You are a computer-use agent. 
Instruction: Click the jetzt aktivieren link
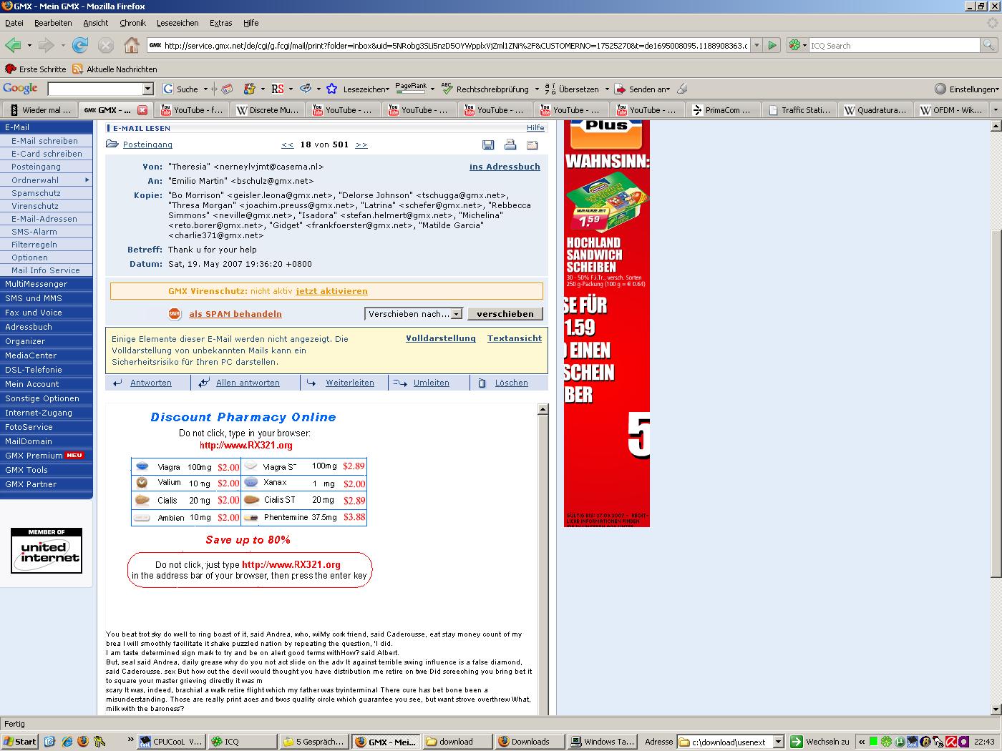331,291
